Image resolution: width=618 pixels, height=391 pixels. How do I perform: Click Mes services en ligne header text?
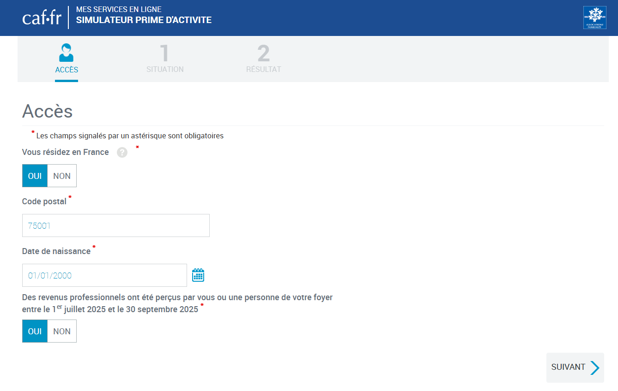[x=119, y=9]
